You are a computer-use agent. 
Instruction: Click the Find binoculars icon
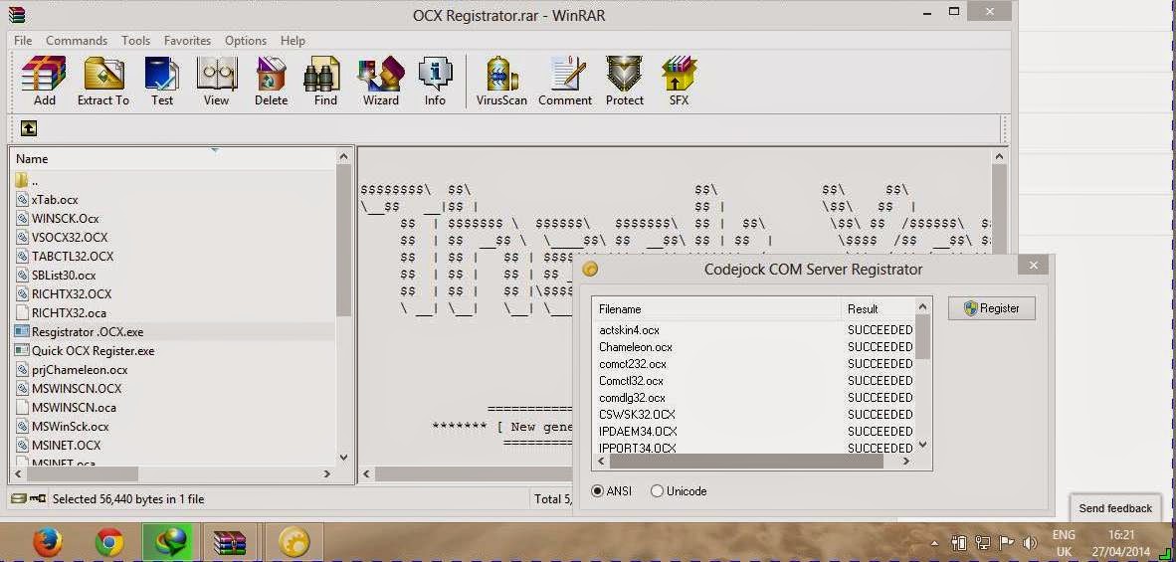(325, 81)
